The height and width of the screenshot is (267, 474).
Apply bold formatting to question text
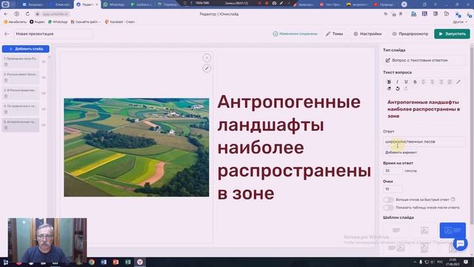(389, 82)
